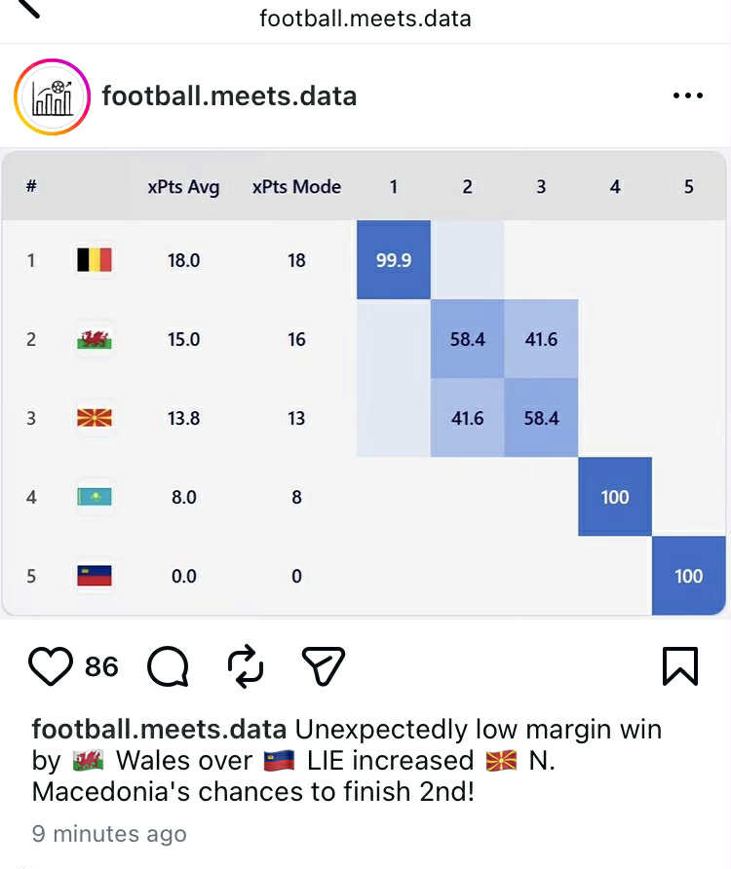Share post with paper plane icon
Viewport: 731px width, 869px height.
tap(324, 666)
